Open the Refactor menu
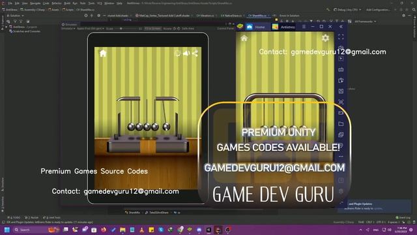 click(57, 3)
